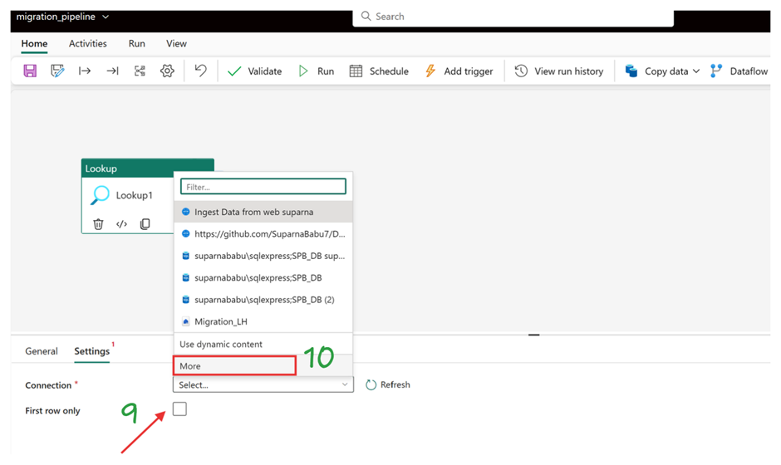Viewport: 781px width, 465px height.
Task: Delete Lookup1 activity with trash icon
Action: tap(99, 224)
